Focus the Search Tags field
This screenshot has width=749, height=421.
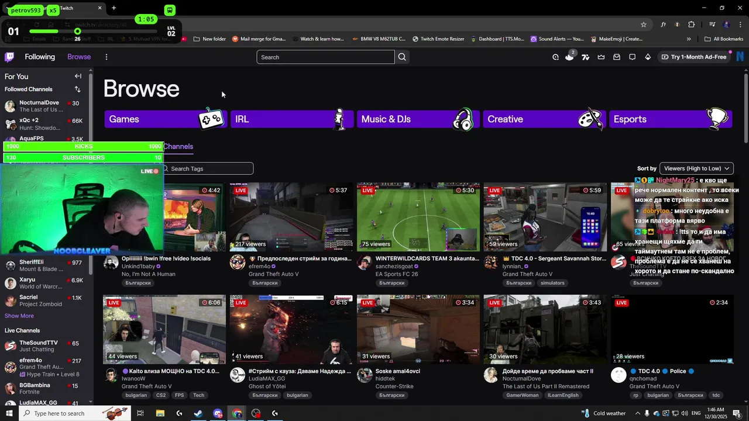(207, 168)
